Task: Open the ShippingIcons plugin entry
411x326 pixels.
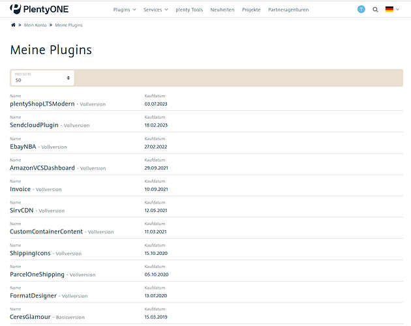Action: pyautogui.click(x=30, y=253)
